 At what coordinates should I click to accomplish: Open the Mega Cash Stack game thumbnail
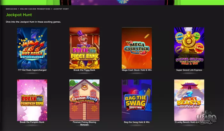[x=137, y=48]
